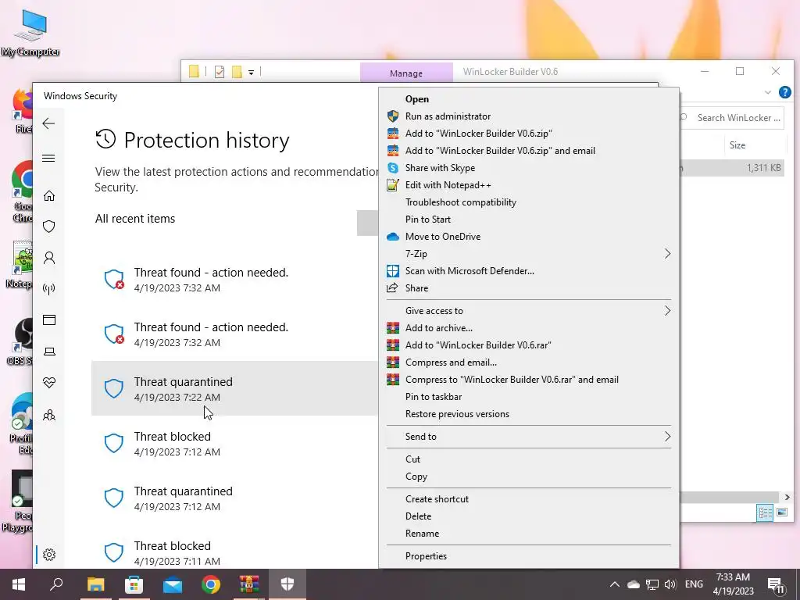Click the Search WinLocker input field
The image size is (800, 600).
coord(734,118)
